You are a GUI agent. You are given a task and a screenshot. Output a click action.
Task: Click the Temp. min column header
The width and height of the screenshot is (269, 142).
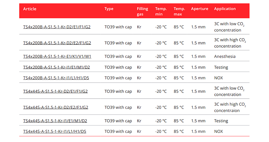click(161, 11)
